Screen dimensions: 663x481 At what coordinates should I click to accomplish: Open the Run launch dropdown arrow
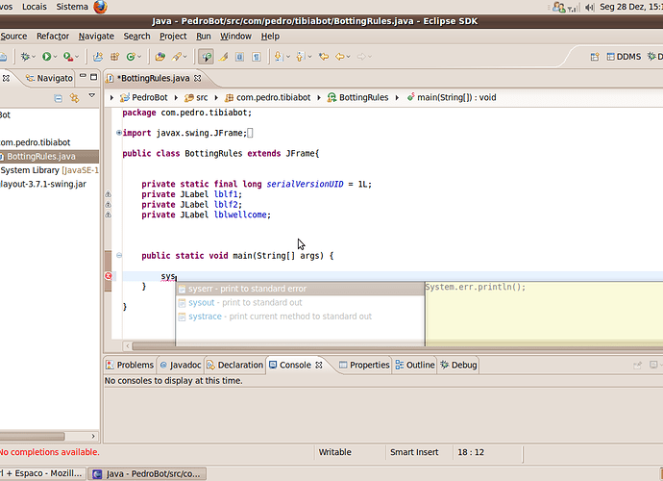(55, 57)
